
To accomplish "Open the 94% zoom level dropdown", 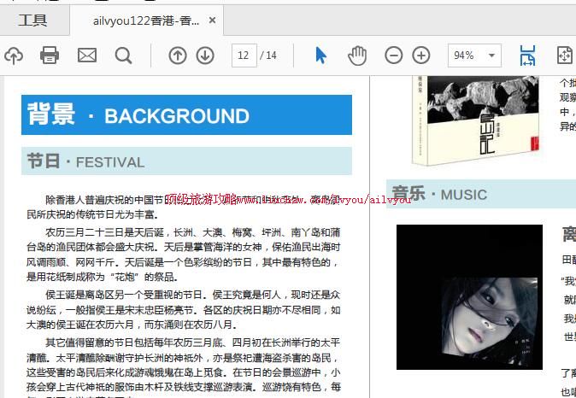I will pyautogui.click(x=492, y=56).
